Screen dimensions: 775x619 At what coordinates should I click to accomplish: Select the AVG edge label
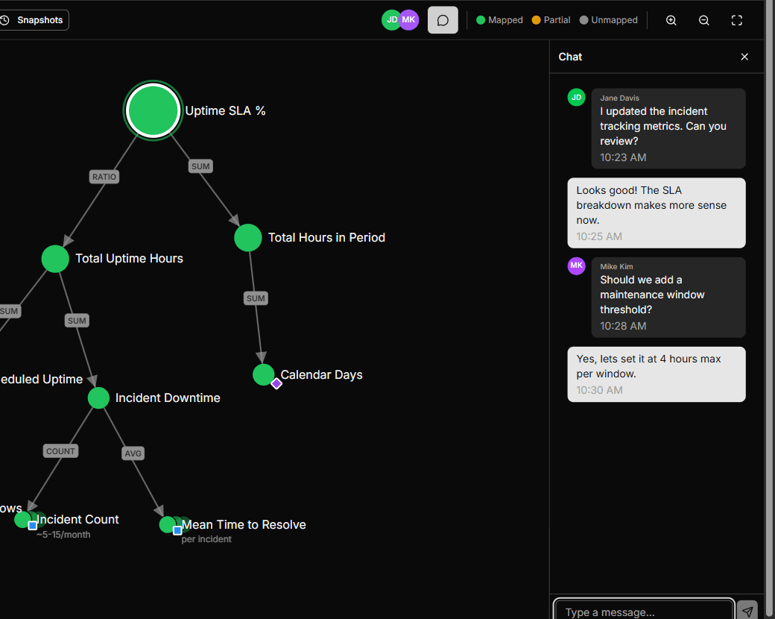click(x=133, y=453)
